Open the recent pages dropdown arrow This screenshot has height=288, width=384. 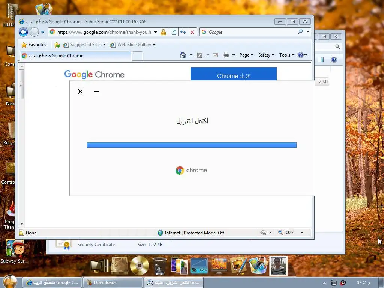coord(43,32)
